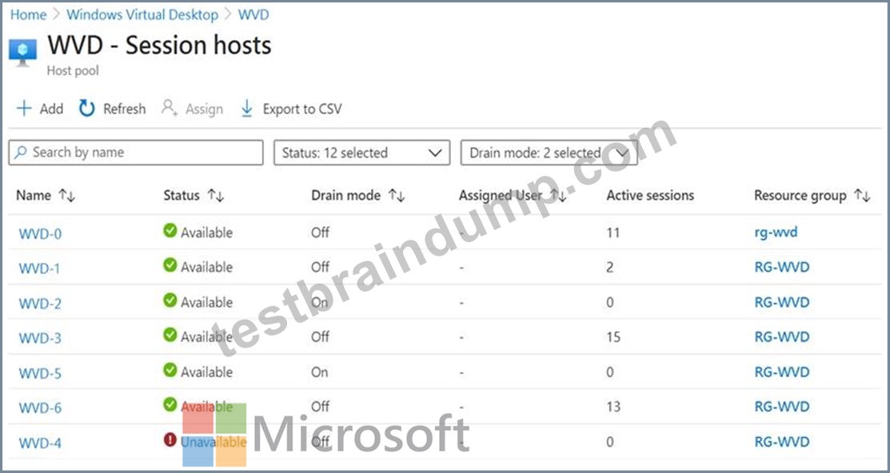Open the WVD-0 session host link
Image resolution: width=890 pixels, height=473 pixels.
(x=40, y=233)
